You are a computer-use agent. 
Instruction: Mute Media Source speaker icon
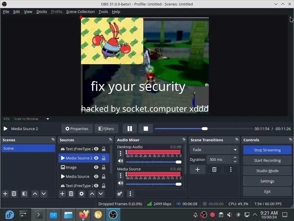121,183
